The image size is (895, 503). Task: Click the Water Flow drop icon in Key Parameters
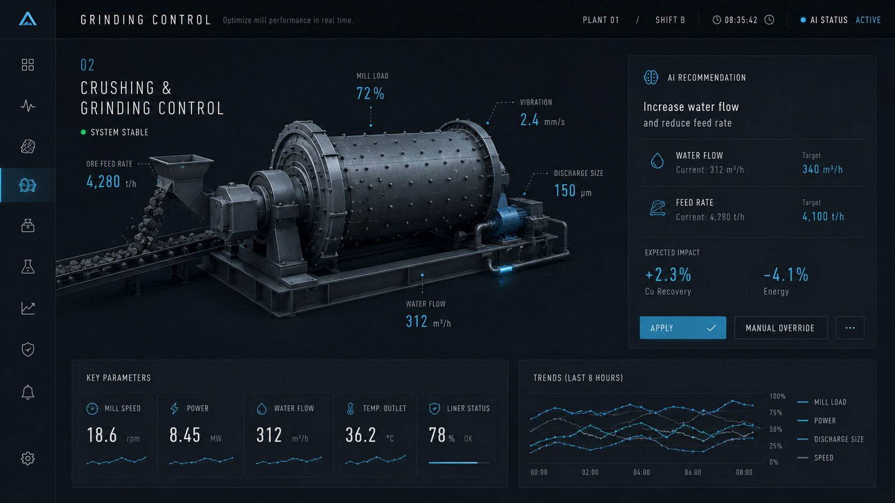tap(262, 408)
